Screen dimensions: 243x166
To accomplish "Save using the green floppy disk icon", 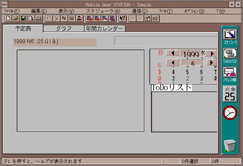I will click(23, 19).
